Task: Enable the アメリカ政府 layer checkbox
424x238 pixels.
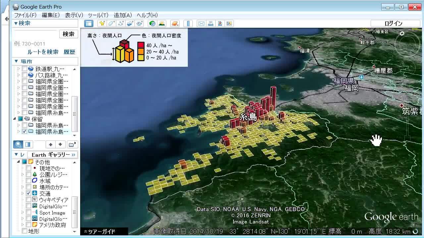Action: (x=28, y=225)
